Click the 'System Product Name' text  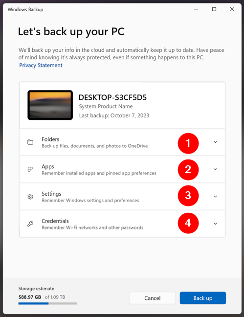pos(106,106)
